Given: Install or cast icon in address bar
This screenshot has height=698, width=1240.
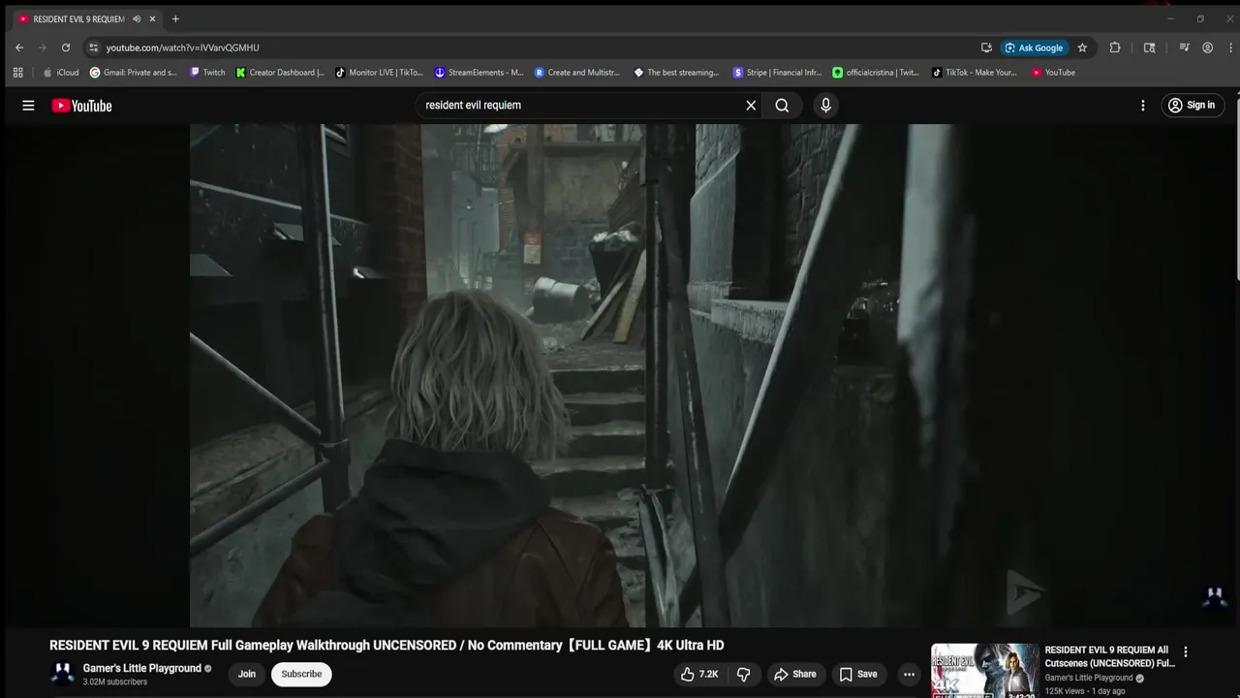Looking at the screenshot, I should click(986, 48).
